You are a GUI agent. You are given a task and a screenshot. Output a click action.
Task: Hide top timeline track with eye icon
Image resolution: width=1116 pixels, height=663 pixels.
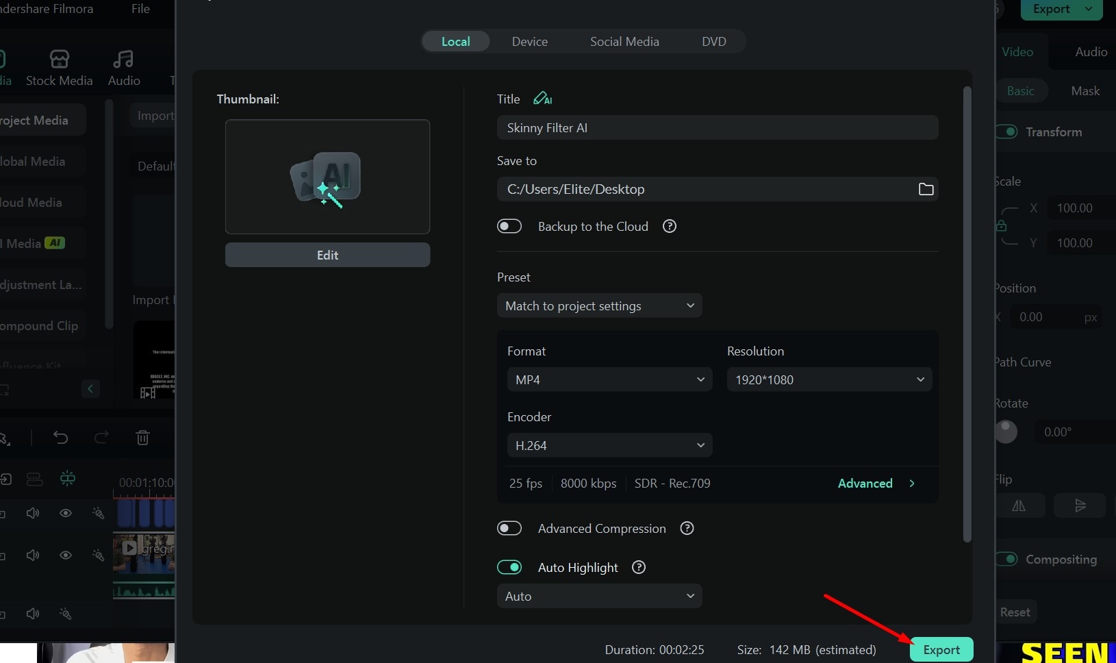66,513
